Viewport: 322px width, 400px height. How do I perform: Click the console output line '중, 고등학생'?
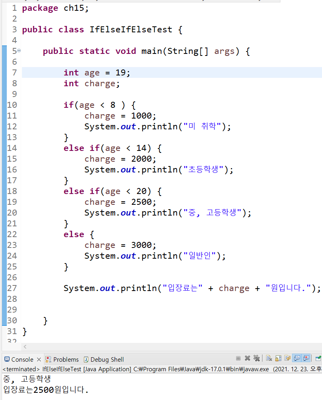pos(27,379)
